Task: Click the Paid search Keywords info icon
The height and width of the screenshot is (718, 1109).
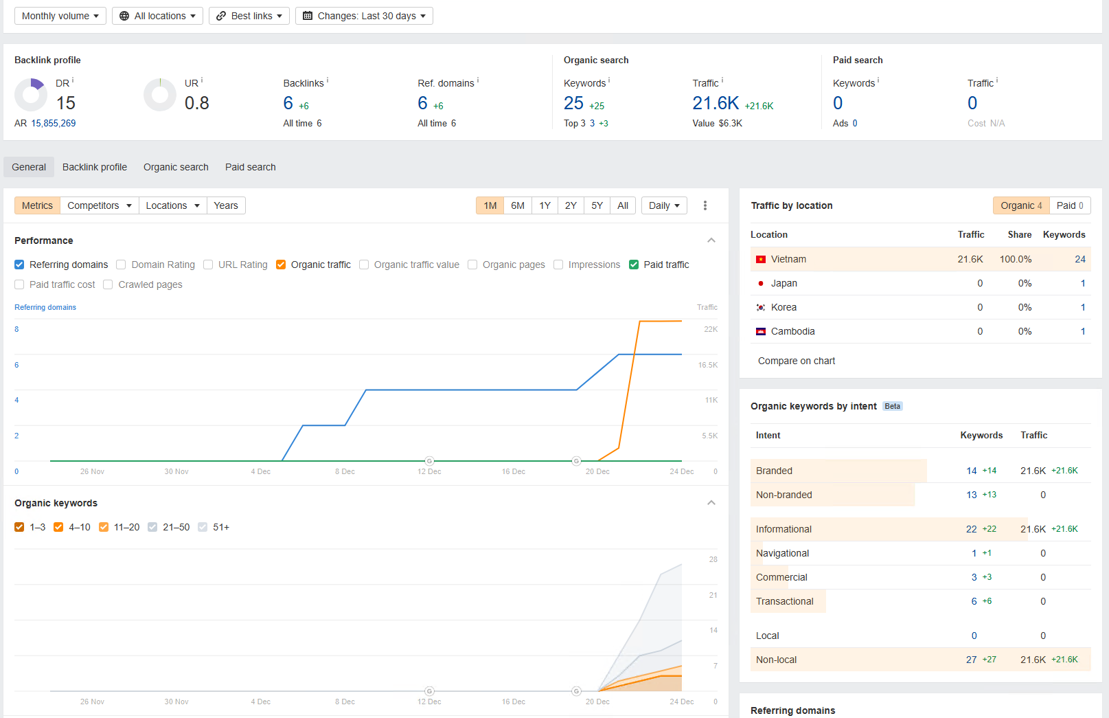Action: click(x=878, y=80)
